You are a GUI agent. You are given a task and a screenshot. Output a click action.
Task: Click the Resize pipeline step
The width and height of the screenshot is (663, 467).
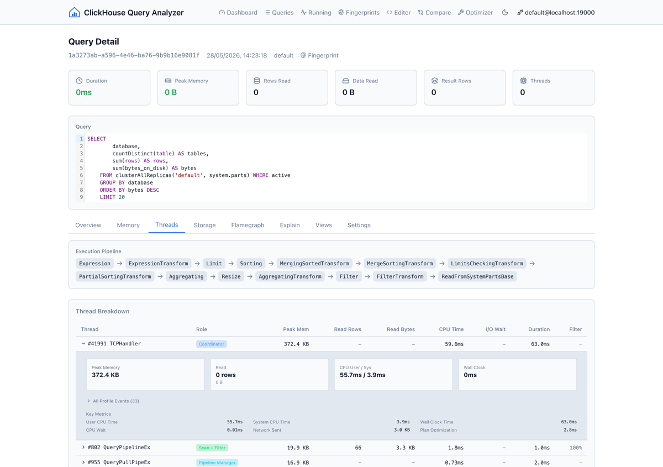231,276
